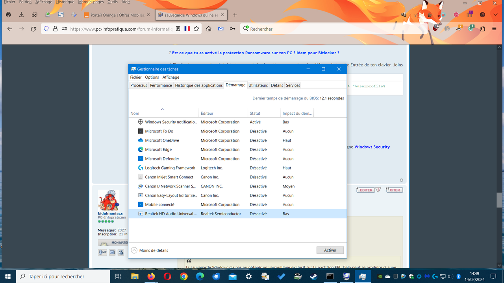Screen dimensions: 504x283
Task: Click Canon IJ Network Scanner icon
Action: 141,186
